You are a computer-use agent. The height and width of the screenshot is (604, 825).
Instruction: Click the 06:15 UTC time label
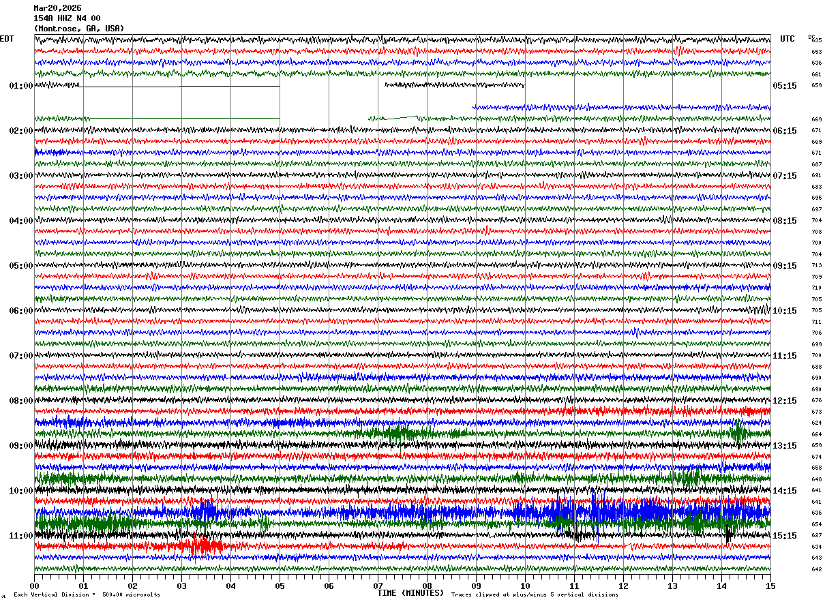(x=785, y=131)
